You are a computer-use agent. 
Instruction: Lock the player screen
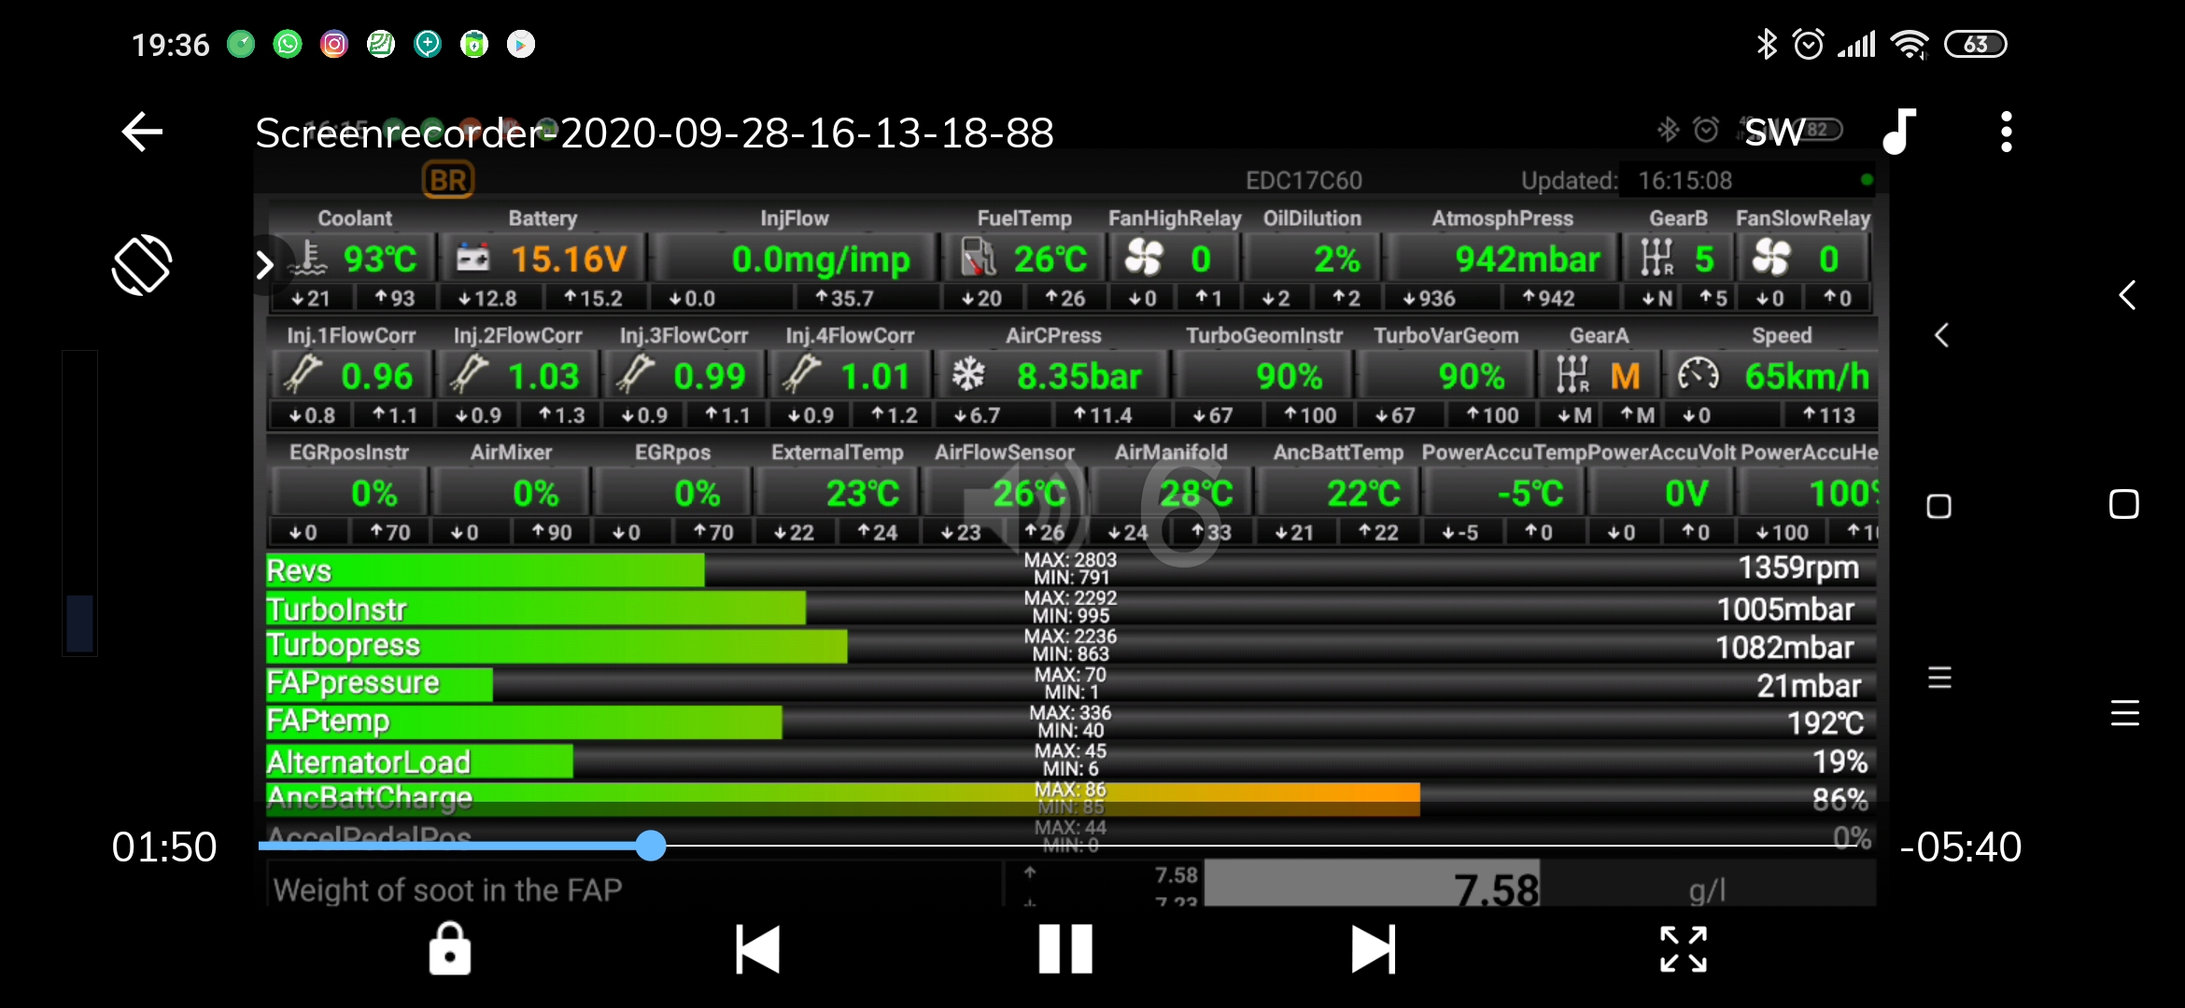click(x=449, y=949)
